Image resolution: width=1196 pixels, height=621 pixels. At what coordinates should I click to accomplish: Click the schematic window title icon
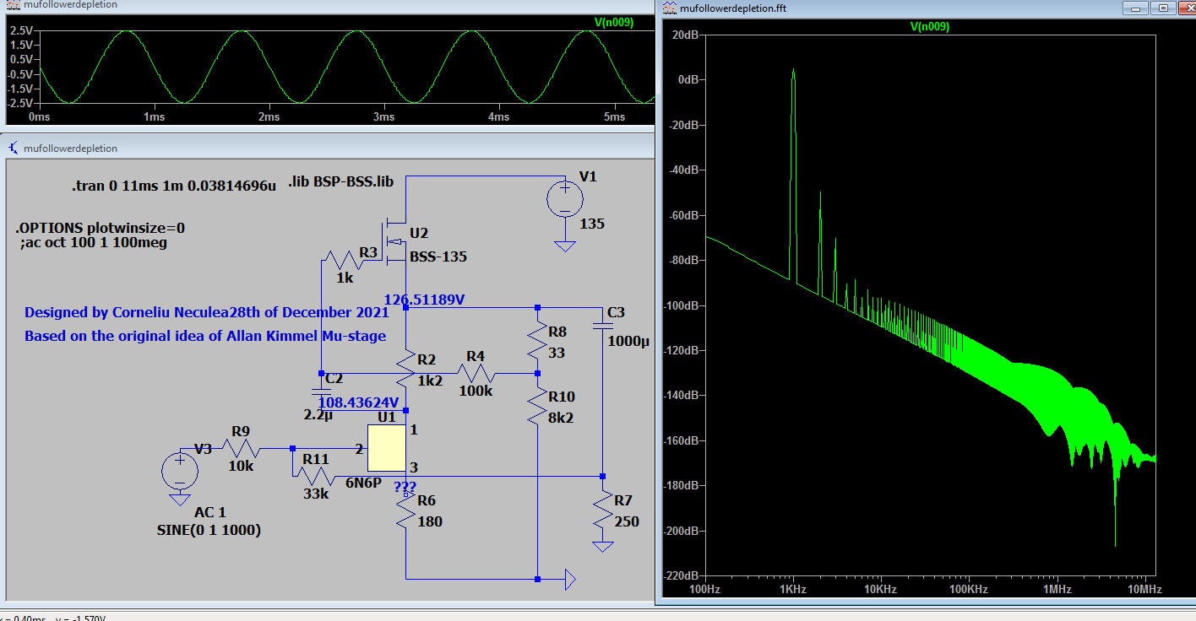click(14, 148)
